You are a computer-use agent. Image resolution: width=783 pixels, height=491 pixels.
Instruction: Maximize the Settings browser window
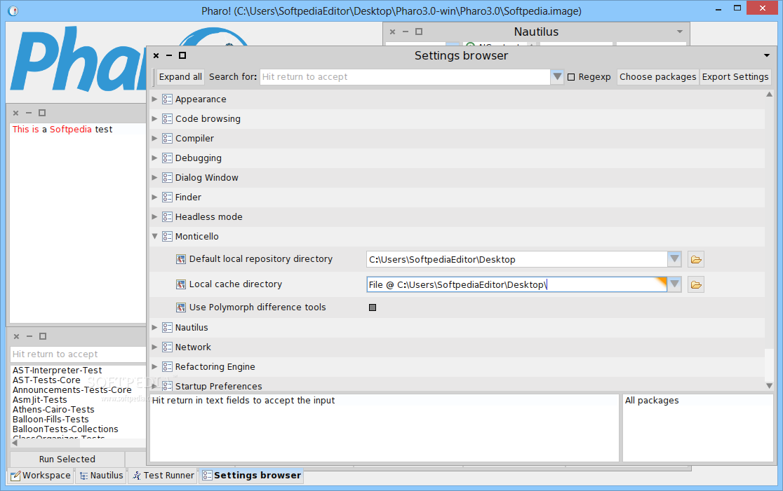(x=182, y=55)
